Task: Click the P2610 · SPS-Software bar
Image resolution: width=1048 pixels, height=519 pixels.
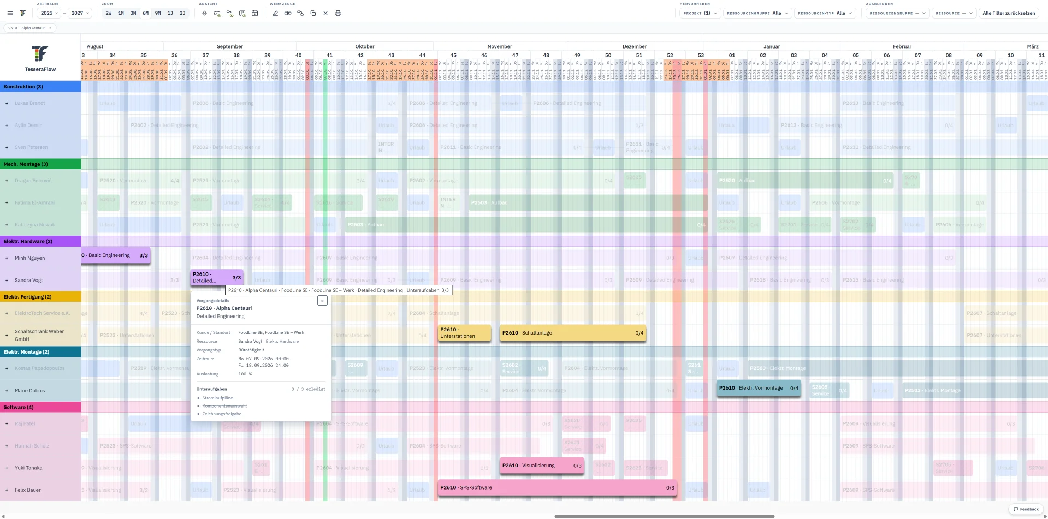Action: pyautogui.click(x=558, y=487)
